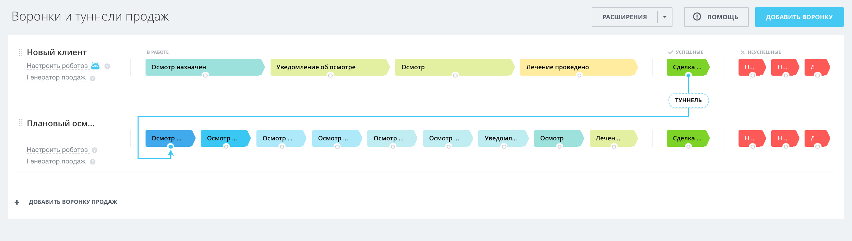Click the plus icon to add sales funnel

click(x=17, y=202)
